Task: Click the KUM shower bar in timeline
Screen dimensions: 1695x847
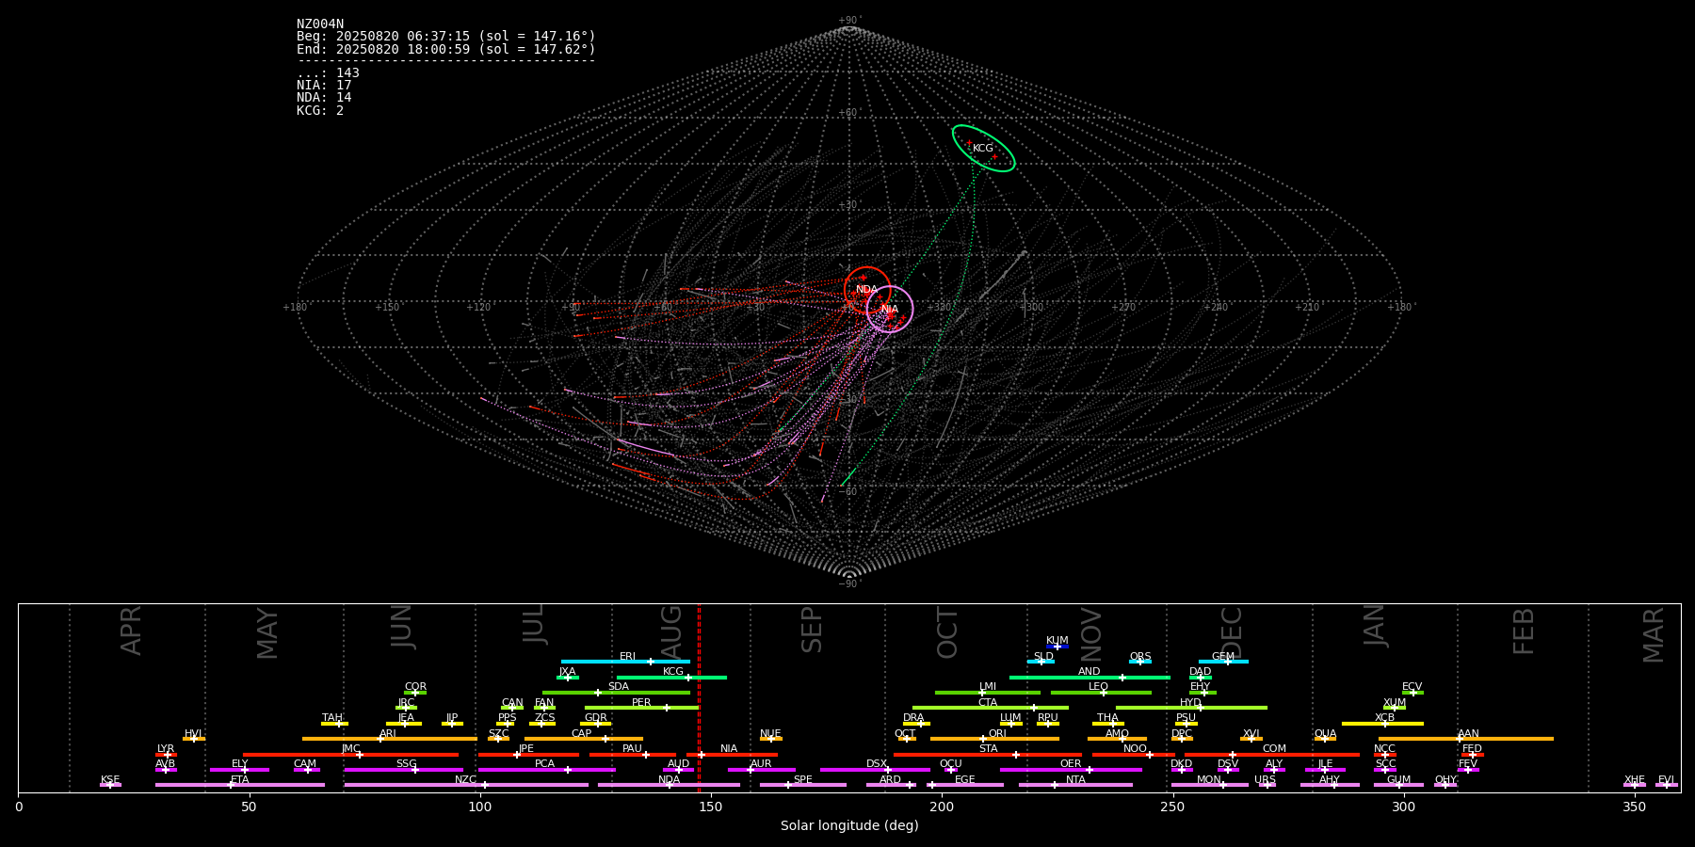Action: point(1057,647)
